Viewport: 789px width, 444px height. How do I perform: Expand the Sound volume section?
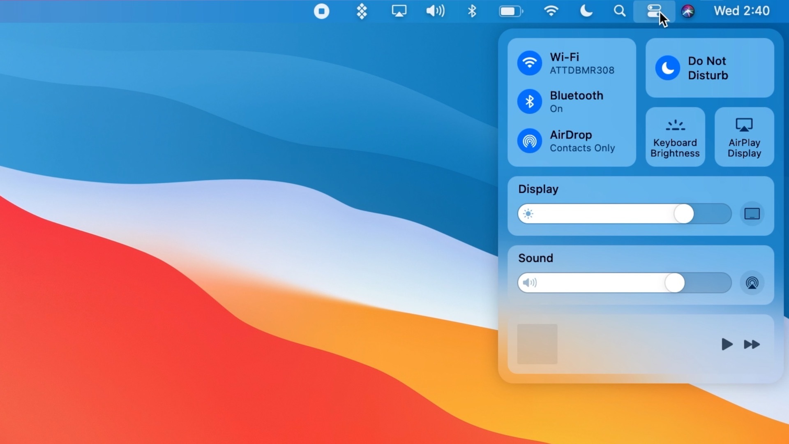(535, 257)
